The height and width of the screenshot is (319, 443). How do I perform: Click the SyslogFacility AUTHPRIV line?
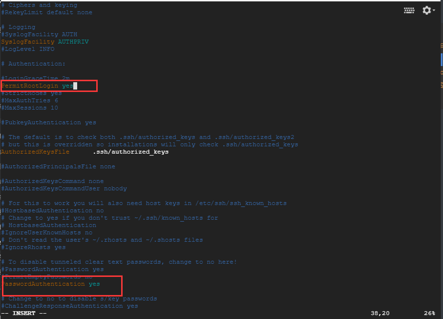(x=44, y=42)
